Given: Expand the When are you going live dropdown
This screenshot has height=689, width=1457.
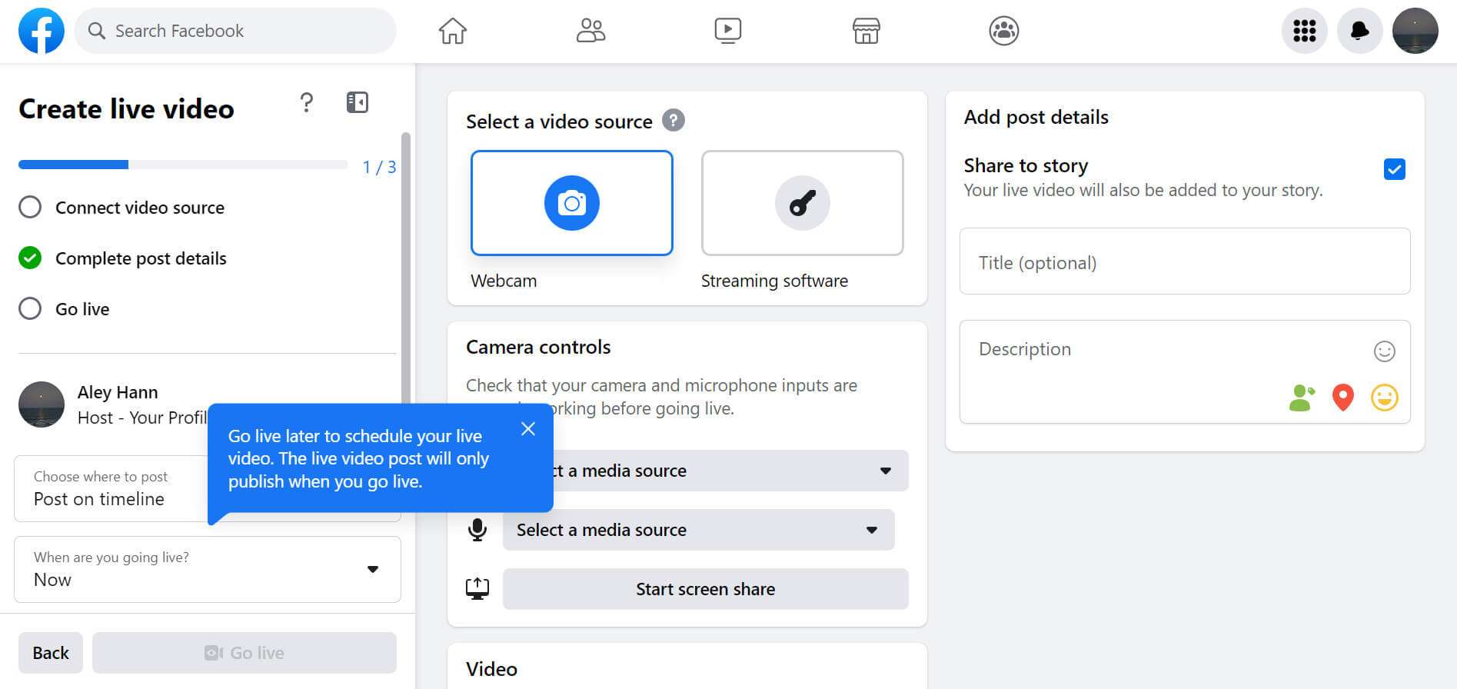Looking at the screenshot, I should point(208,570).
